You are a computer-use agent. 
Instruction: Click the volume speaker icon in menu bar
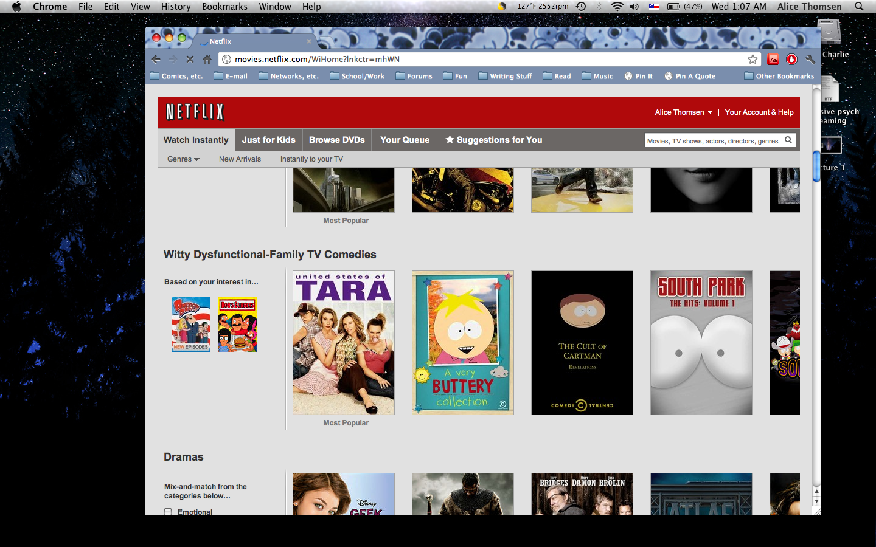point(634,7)
